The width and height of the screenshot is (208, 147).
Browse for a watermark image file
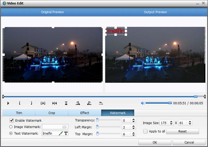pyautogui.click(x=64, y=127)
